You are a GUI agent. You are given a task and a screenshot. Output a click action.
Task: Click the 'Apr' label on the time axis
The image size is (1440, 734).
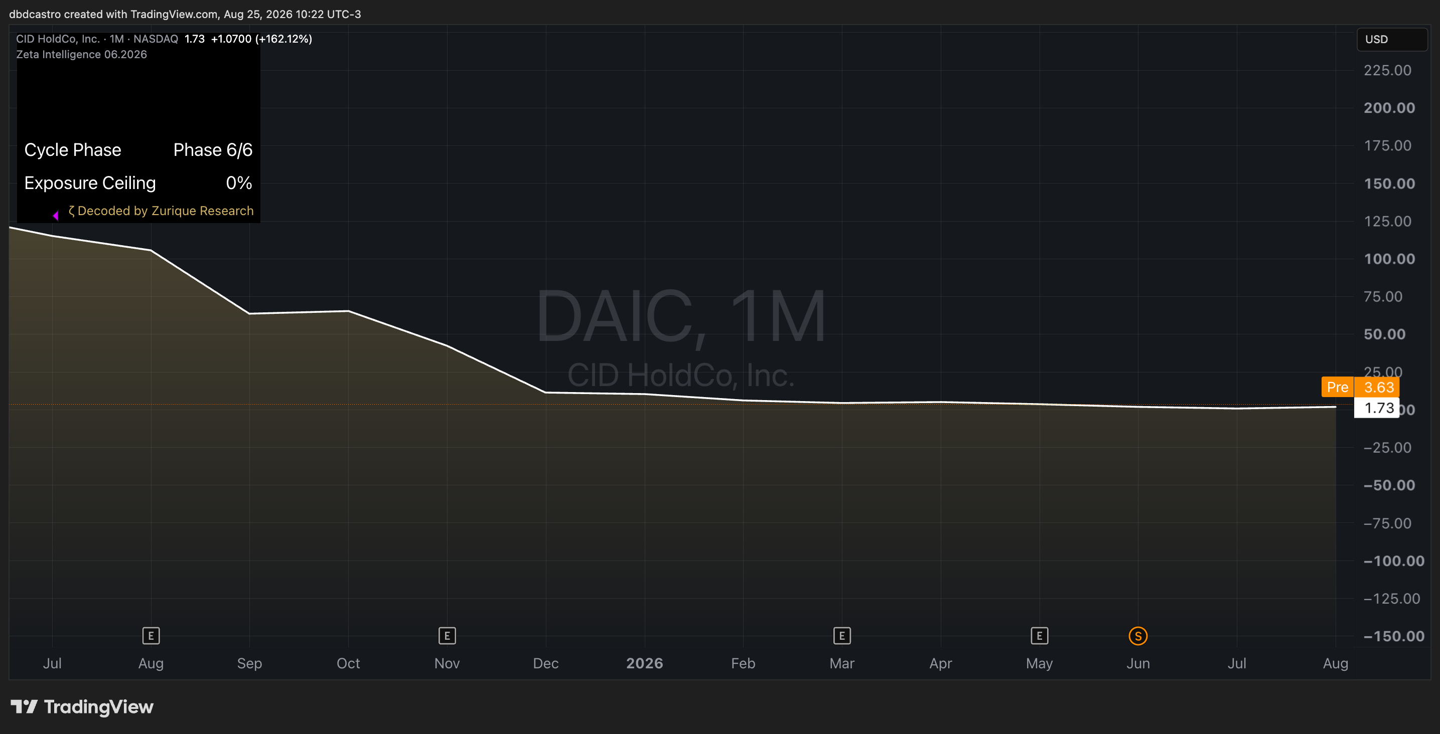(940, 663)
